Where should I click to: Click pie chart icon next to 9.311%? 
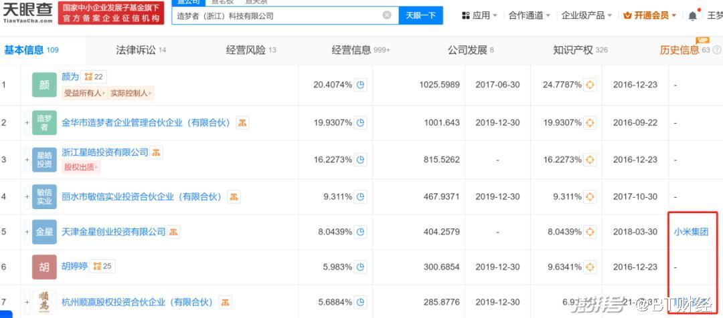(361, 197)
